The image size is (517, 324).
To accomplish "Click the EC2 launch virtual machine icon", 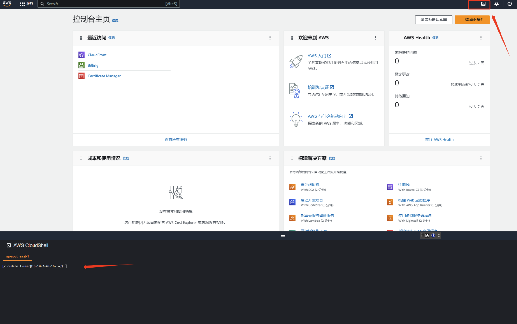I will 292,187.
